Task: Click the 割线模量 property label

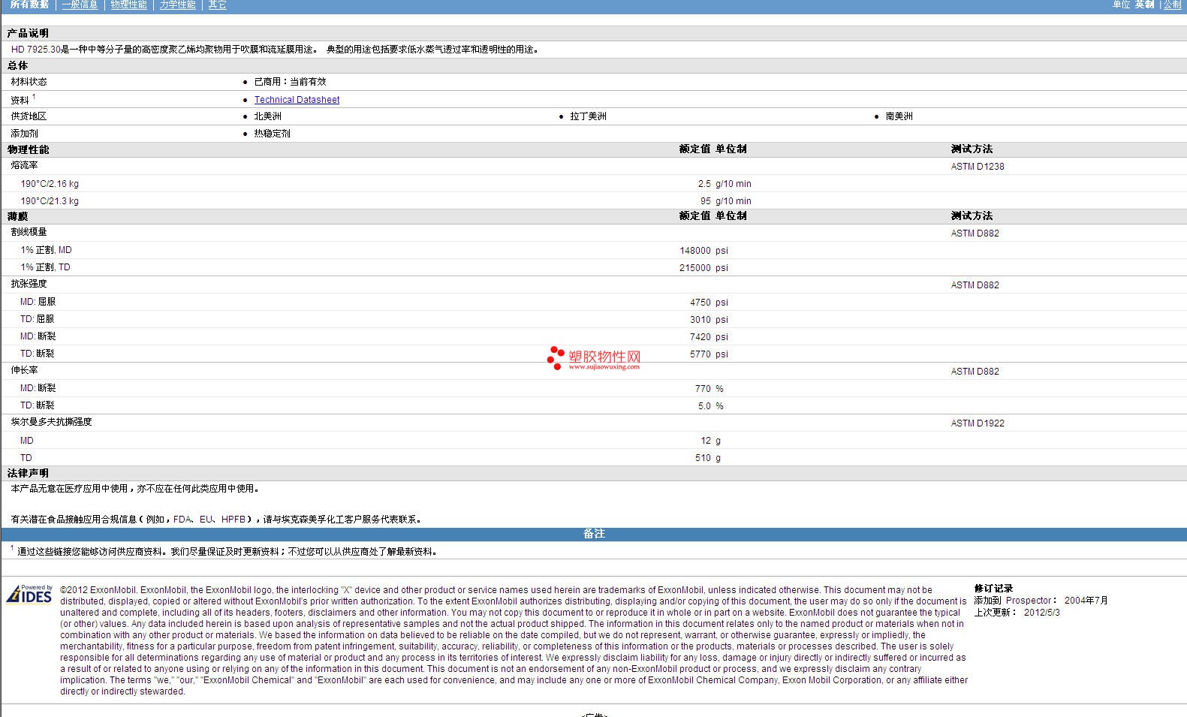Action: pos(29,232)
